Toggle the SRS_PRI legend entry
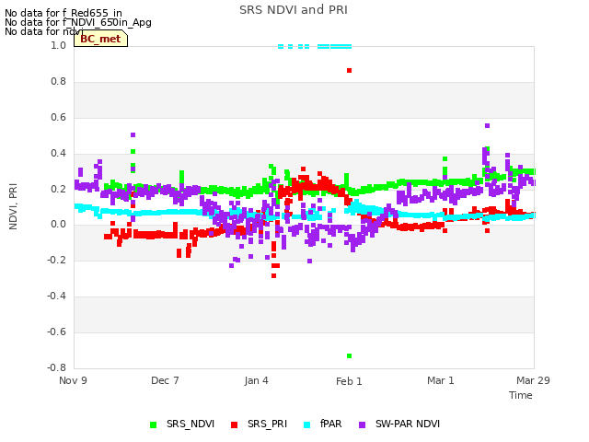Screen dimensions: 589x442 coord(260,424)
